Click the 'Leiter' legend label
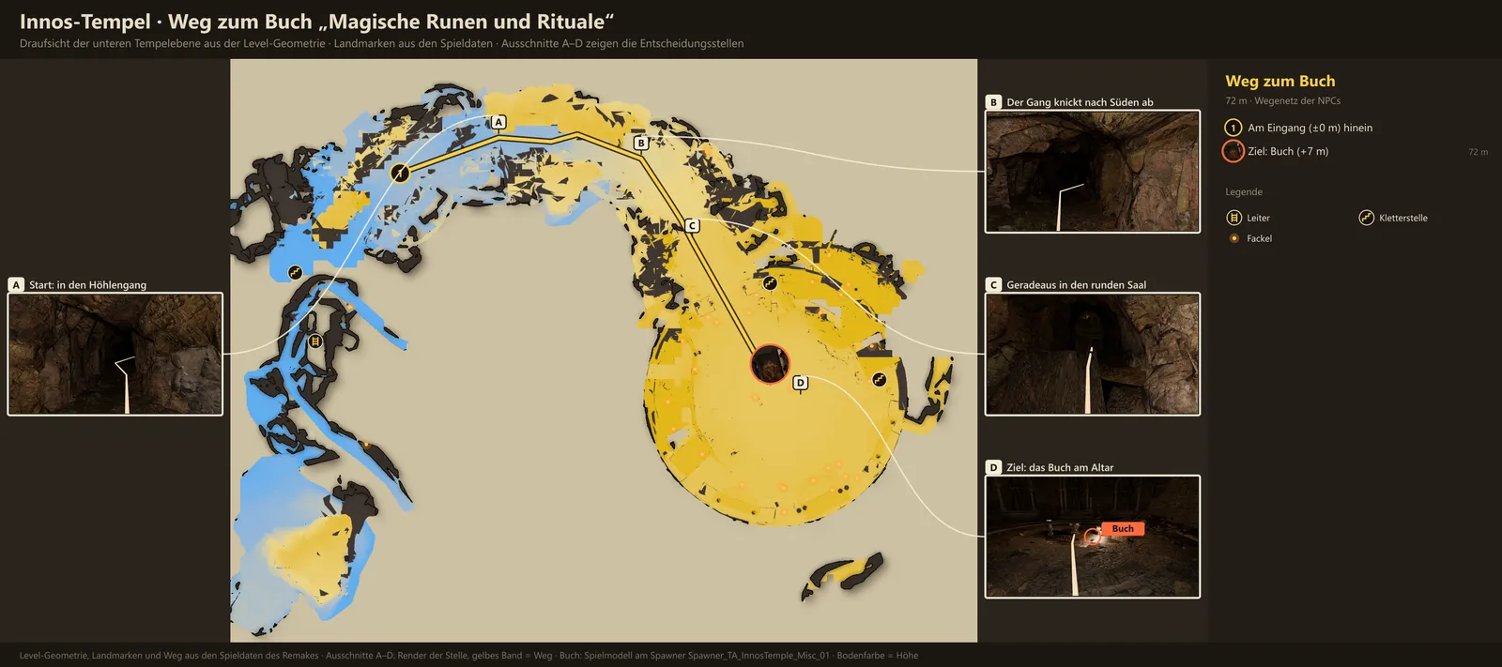The width and height of the screenshot is (1502, 667). pos(1258,218)
